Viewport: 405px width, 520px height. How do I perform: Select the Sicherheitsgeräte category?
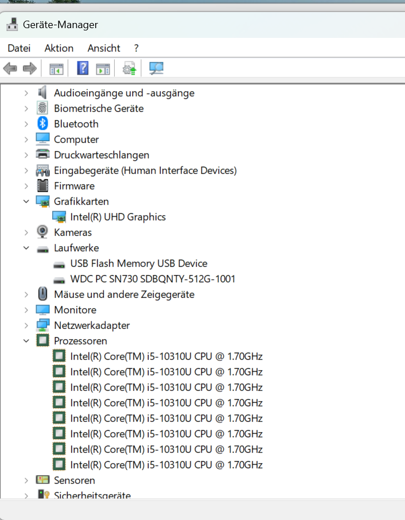(92, 495)
